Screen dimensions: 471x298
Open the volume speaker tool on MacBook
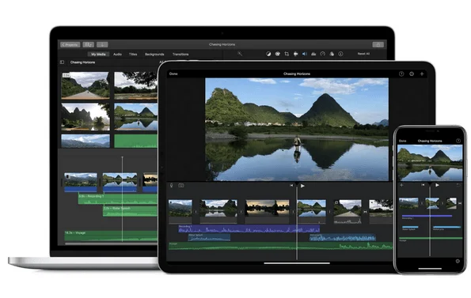(304, 54)
